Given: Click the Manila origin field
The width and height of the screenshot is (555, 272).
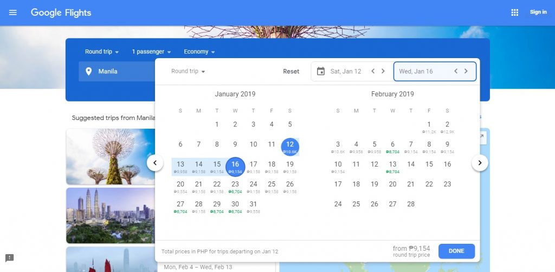Looking at the screenshot, I should (117, 71).
